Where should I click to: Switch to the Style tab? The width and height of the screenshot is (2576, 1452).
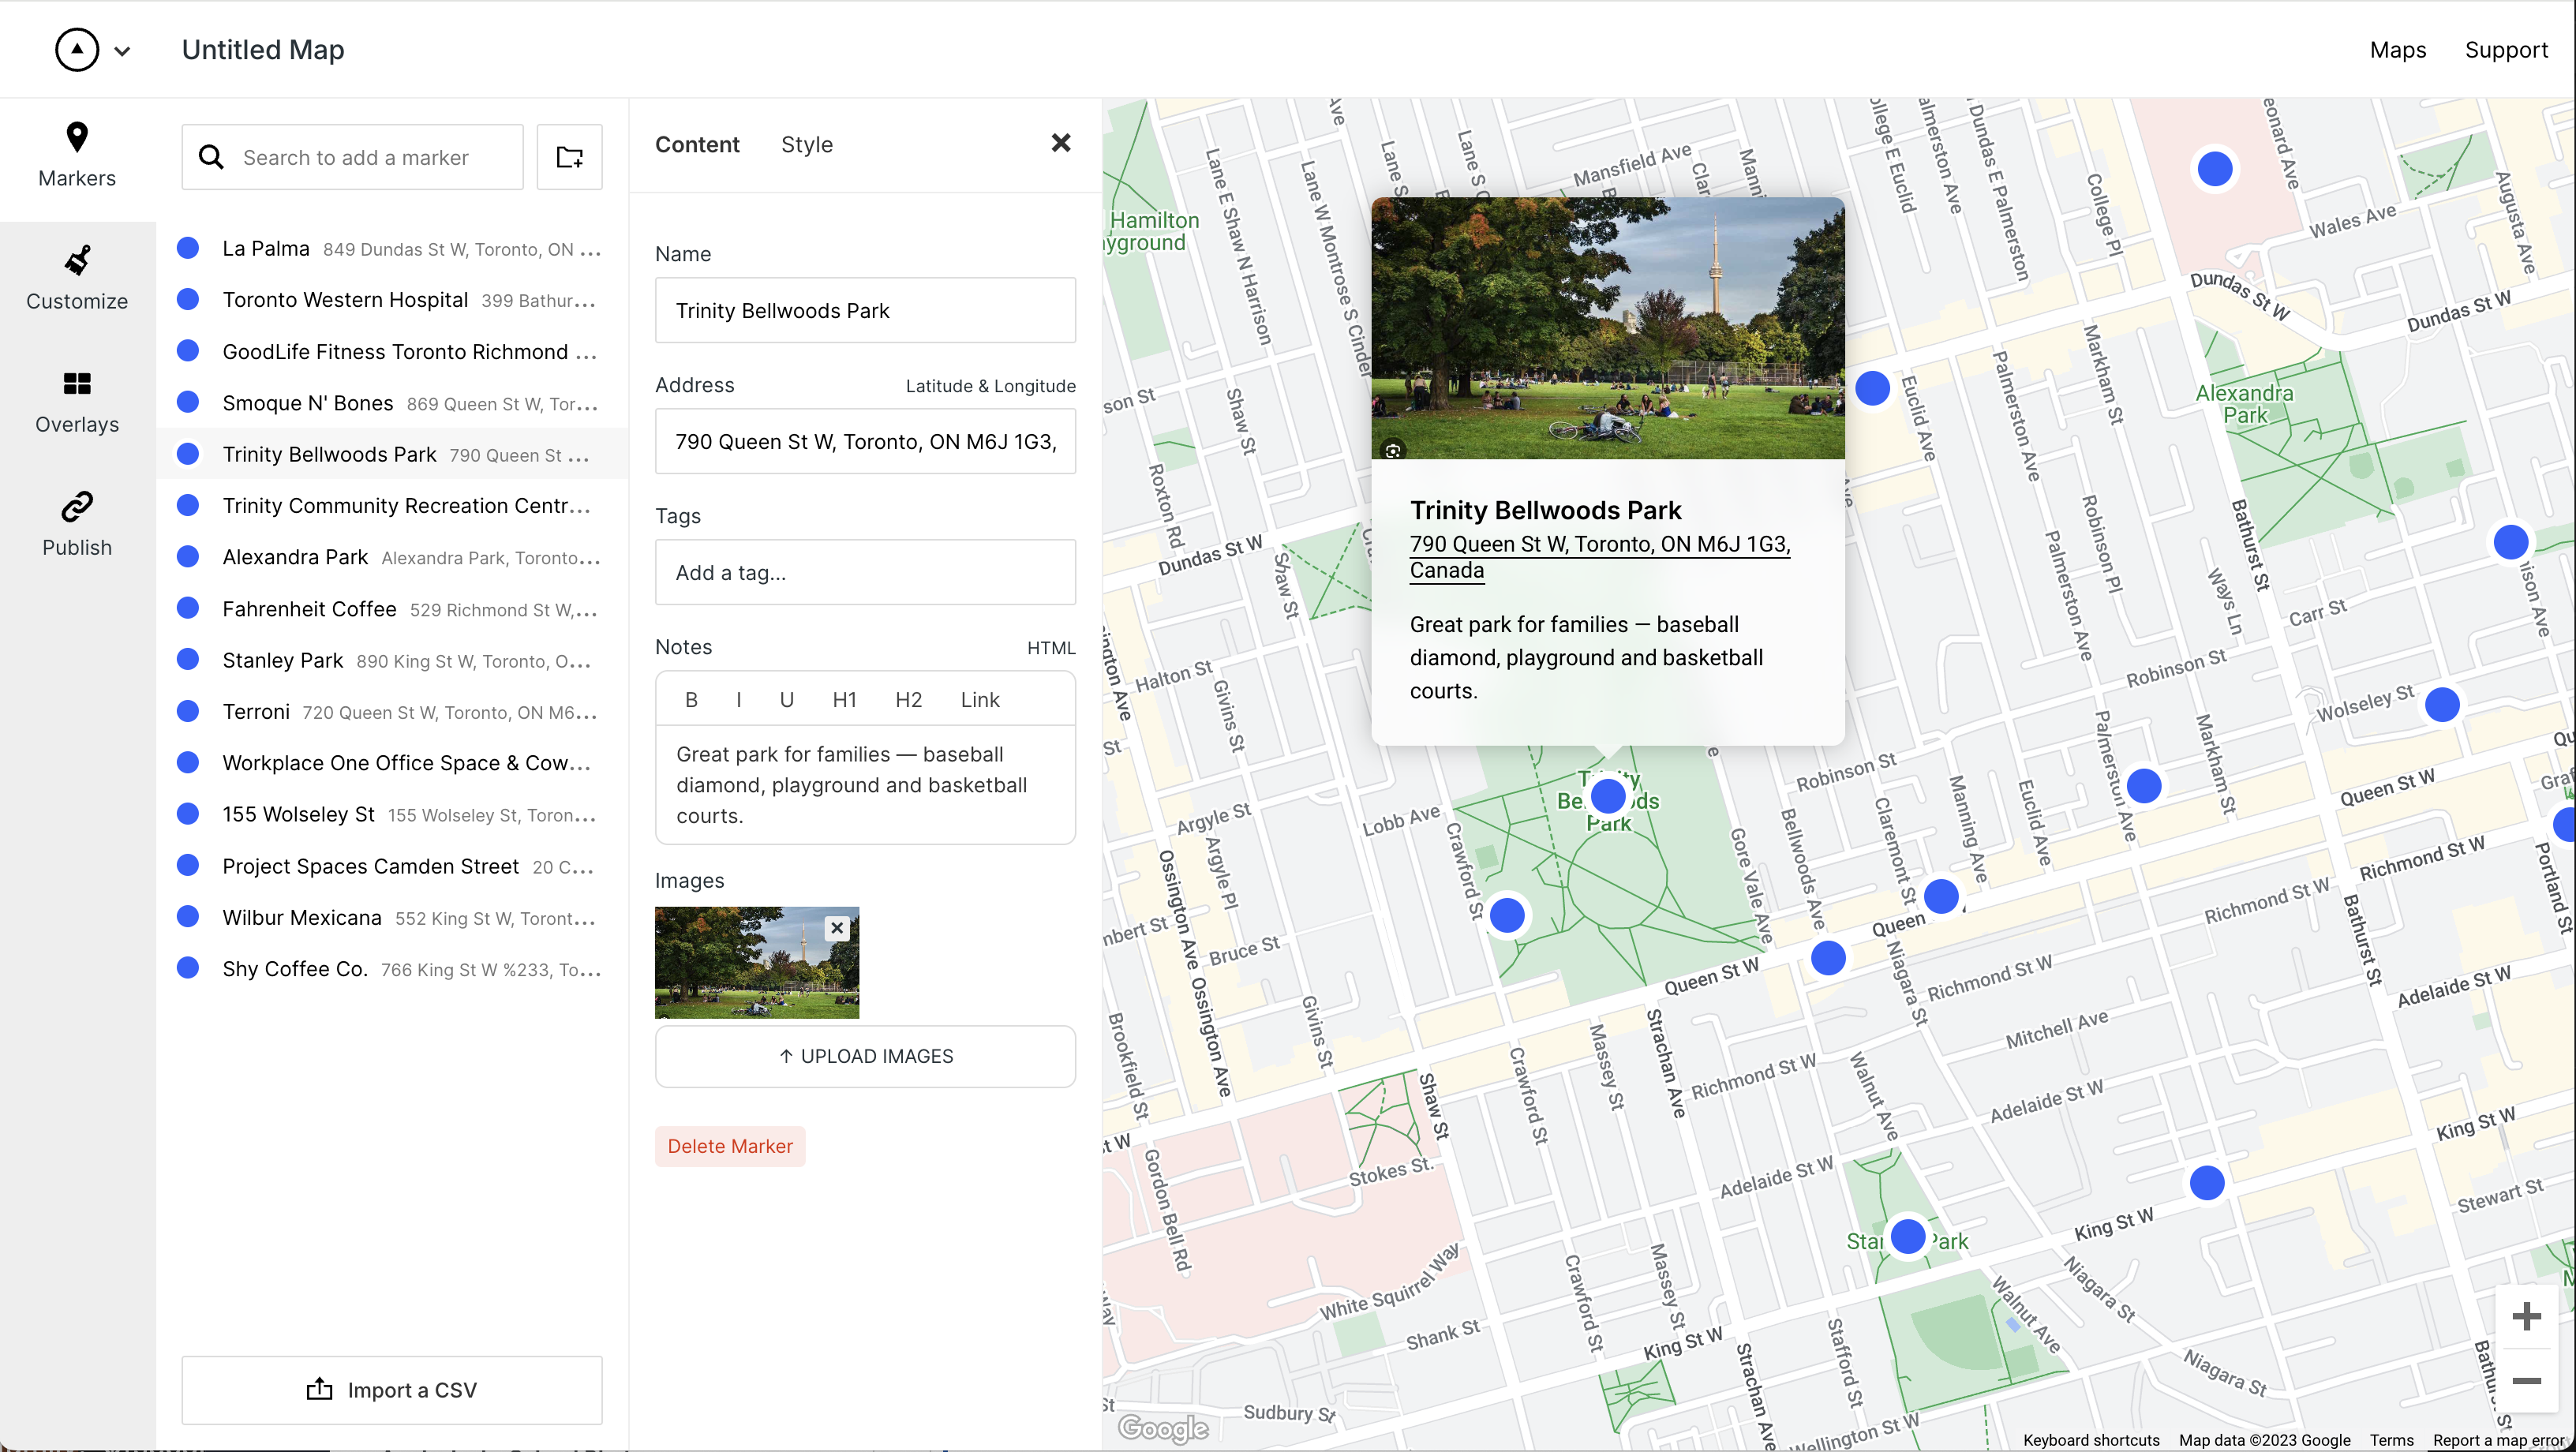[806, 144]
